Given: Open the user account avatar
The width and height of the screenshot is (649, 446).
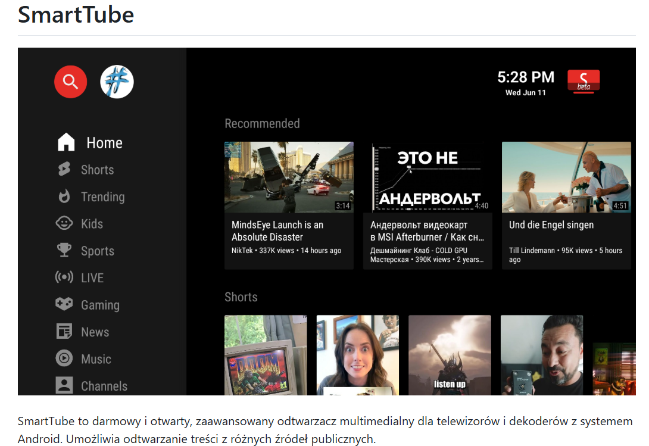Looking at the screenshot, I should click(x=117, y=82).
